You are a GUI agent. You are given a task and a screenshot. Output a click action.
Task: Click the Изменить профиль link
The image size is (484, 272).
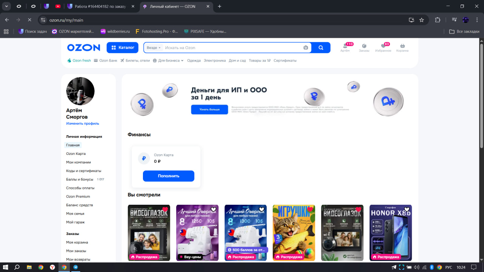(x=82, y=124)
